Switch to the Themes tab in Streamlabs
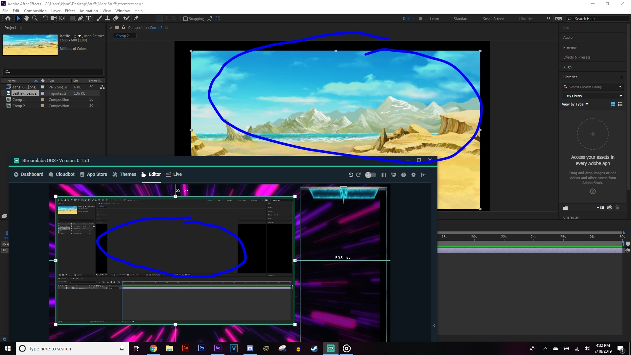This screenshot has height=355, width=631. point(124,174)
